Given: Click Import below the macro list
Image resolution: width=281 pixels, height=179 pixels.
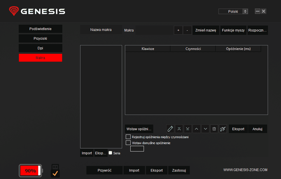Looking at the screenshot, I should [x=87, y=153].
